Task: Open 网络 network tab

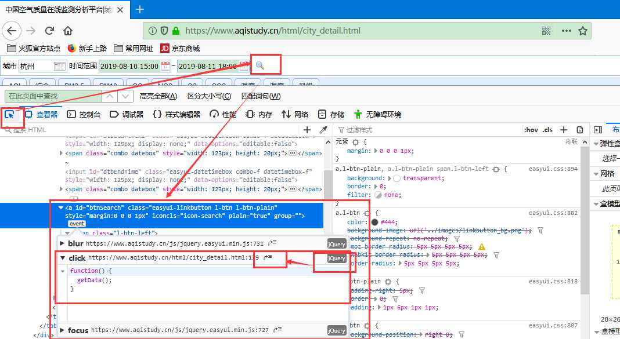Action: 294,114
